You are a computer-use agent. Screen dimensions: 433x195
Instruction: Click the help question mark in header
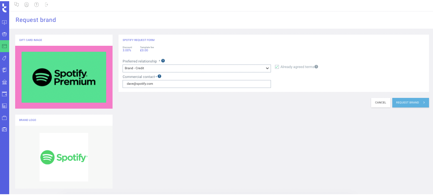36,4
